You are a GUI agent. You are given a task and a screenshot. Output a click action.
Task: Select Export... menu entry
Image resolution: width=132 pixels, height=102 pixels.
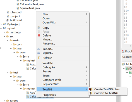click(63, 53)
